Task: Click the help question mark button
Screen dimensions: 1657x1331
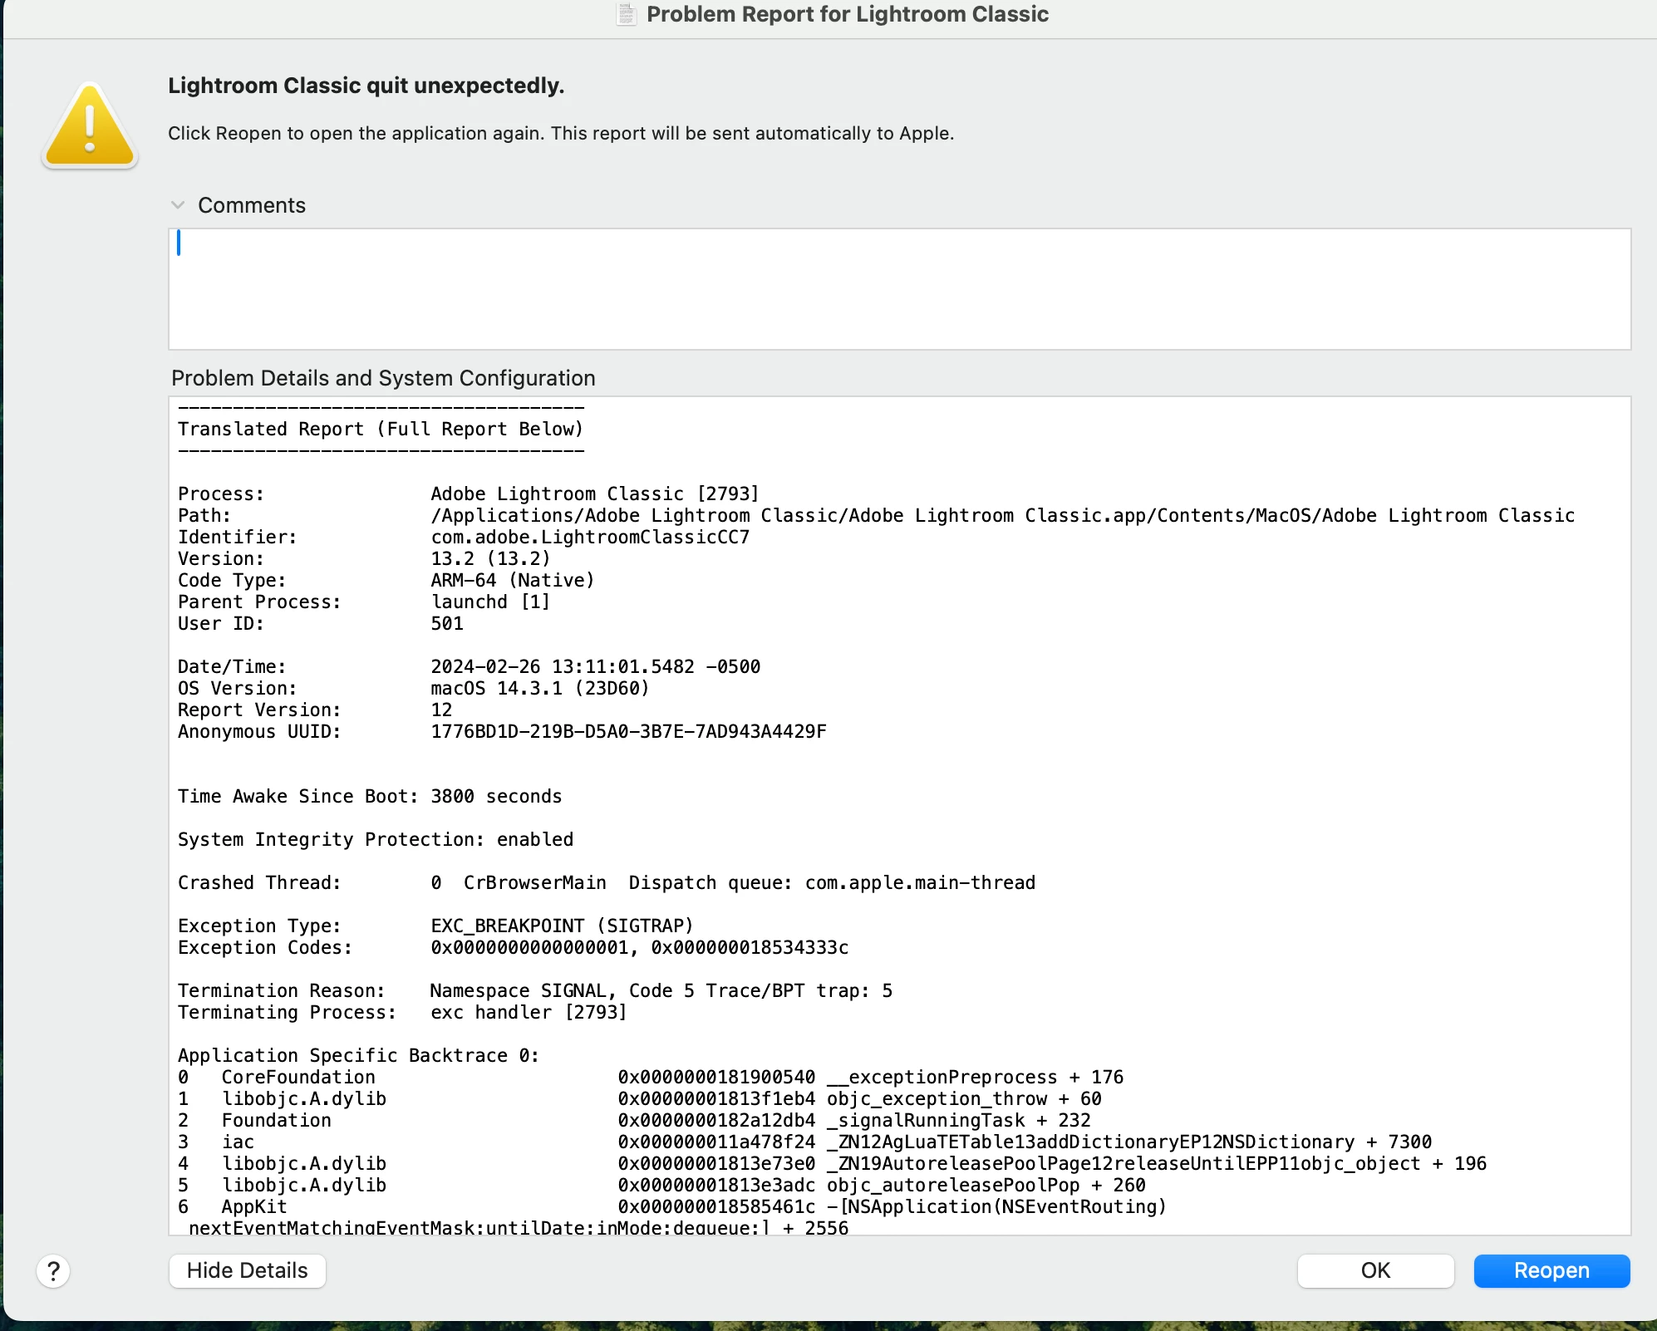Action: point(53,1270)
